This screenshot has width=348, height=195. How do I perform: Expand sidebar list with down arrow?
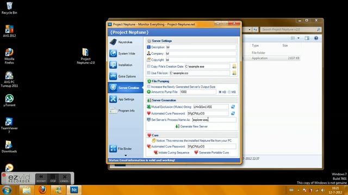click(x=126, y=155)
